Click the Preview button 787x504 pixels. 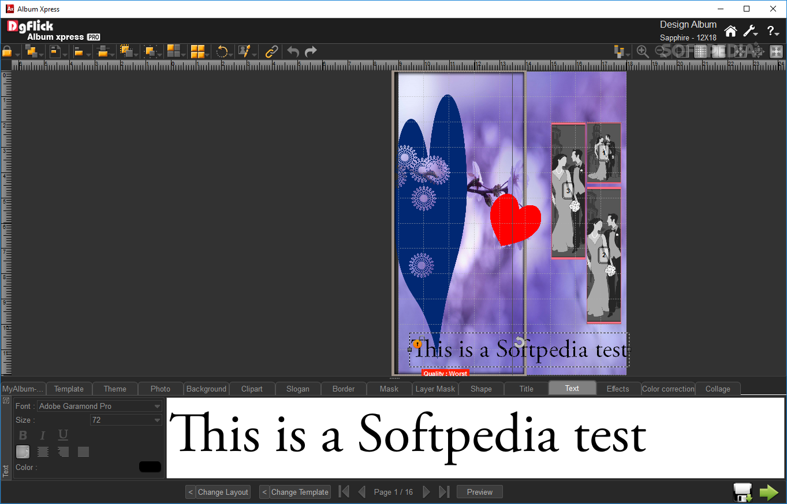click(480, 492)
